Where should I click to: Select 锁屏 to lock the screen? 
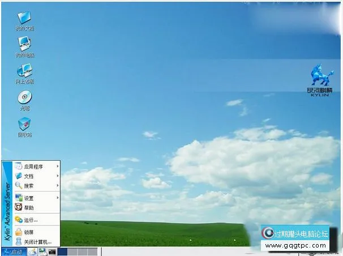(x=28, y=232)
